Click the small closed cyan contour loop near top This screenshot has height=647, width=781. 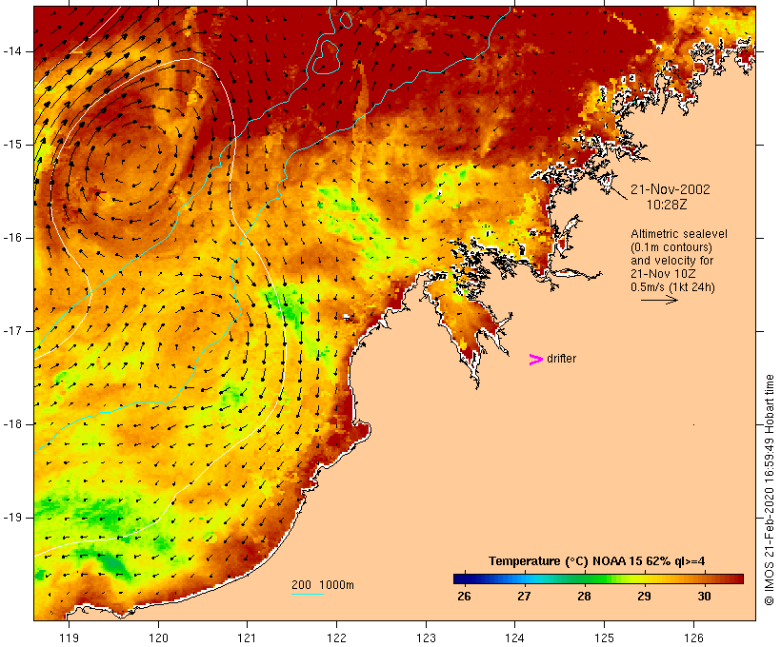[x=345, y=19]
